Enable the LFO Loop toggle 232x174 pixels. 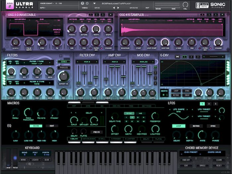178,126
